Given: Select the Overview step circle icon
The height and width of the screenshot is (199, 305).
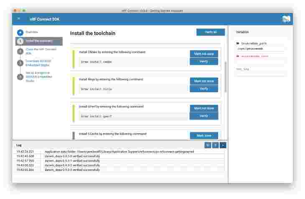Looking at the screenshot, I should (20, 32).
